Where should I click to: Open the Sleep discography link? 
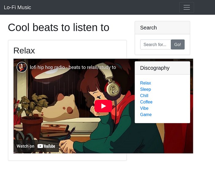click(145, 89)
